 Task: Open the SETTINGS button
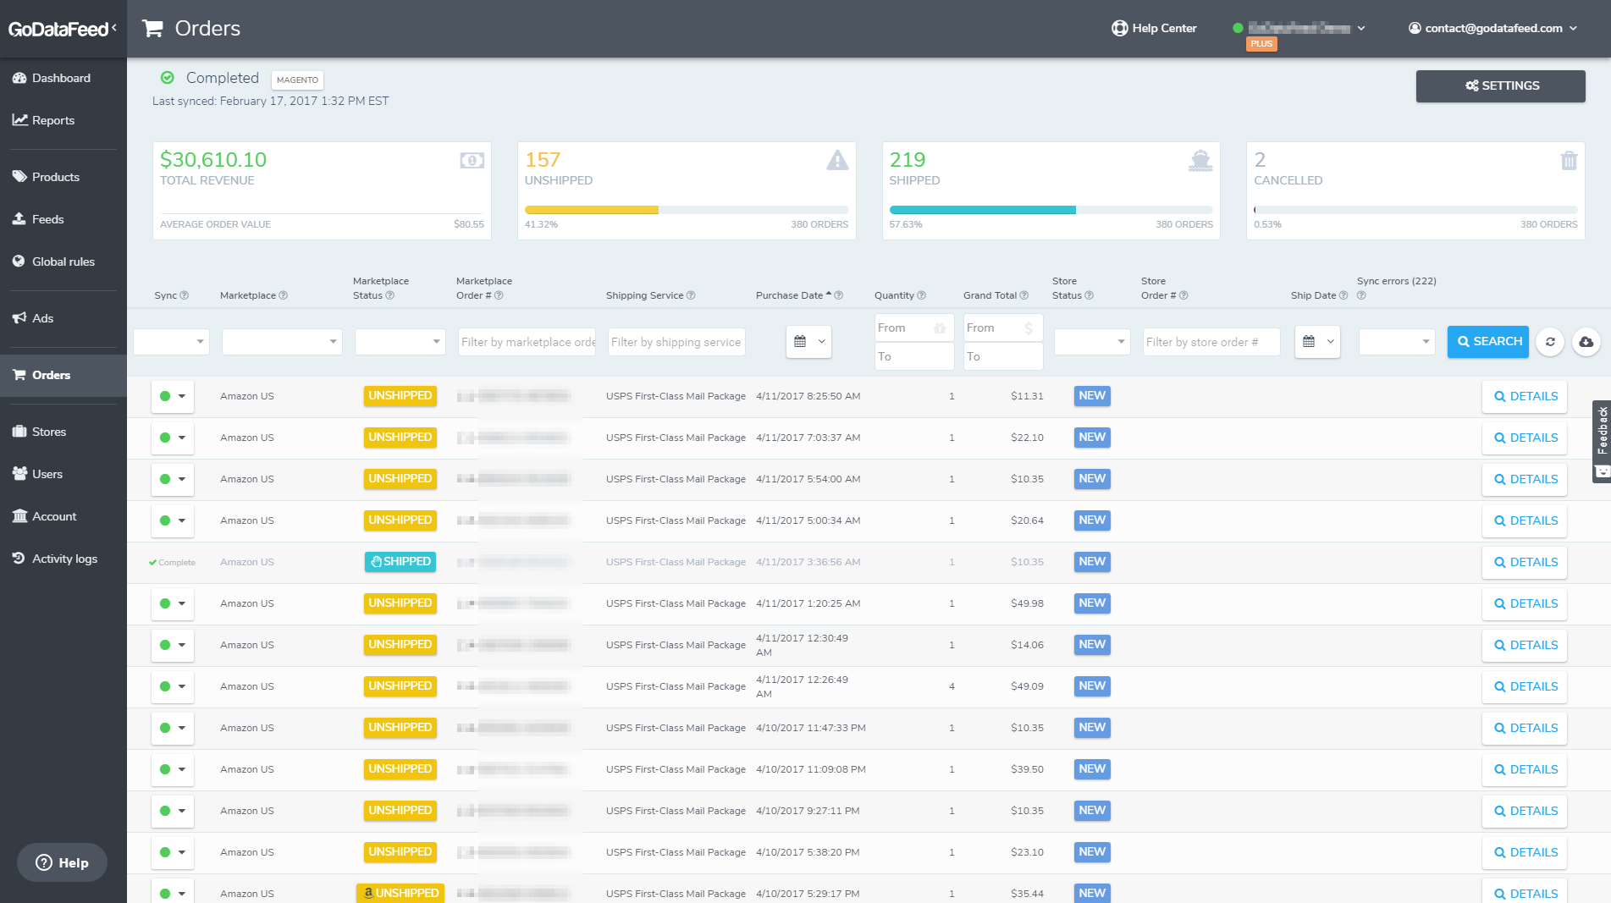(1500, 85)
